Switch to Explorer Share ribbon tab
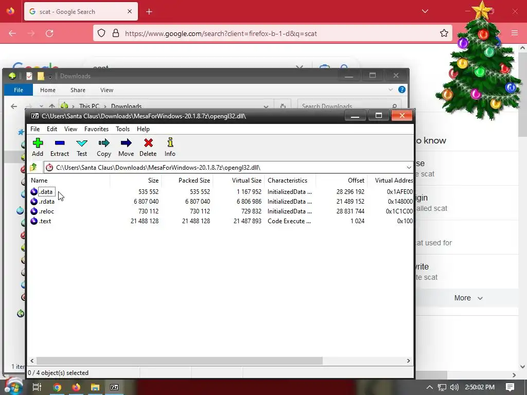The image size is (527, 395). (x=78, y=90)
